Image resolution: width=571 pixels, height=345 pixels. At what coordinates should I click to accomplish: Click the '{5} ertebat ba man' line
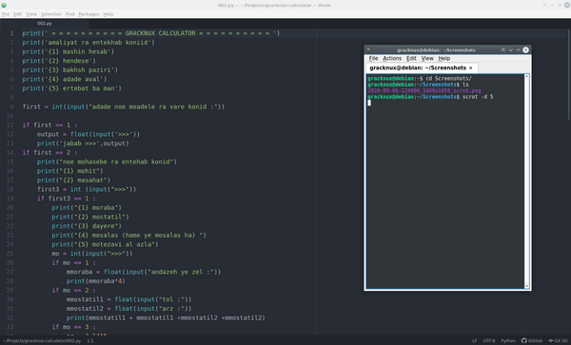click(x=71, y=88)
